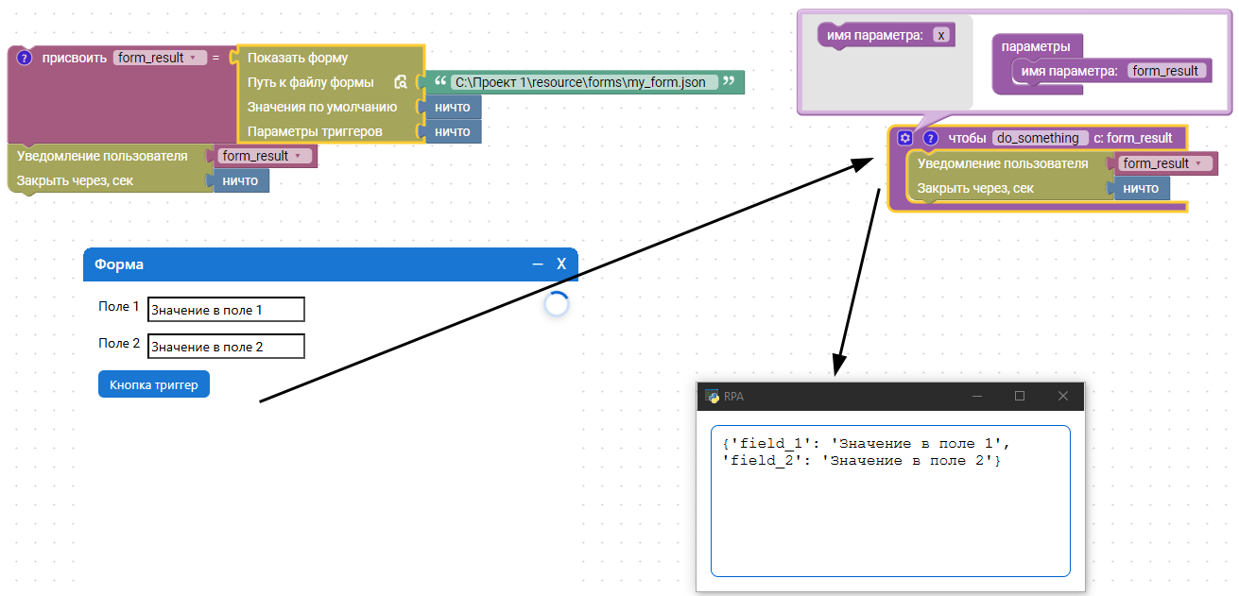This screenshot has height=596, width=1239.
Task: Click the x parameter name field
Action: pos(940,35)
